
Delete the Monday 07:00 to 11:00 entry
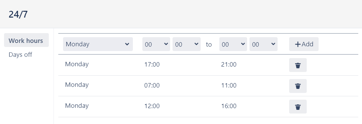tap(298, 86)
